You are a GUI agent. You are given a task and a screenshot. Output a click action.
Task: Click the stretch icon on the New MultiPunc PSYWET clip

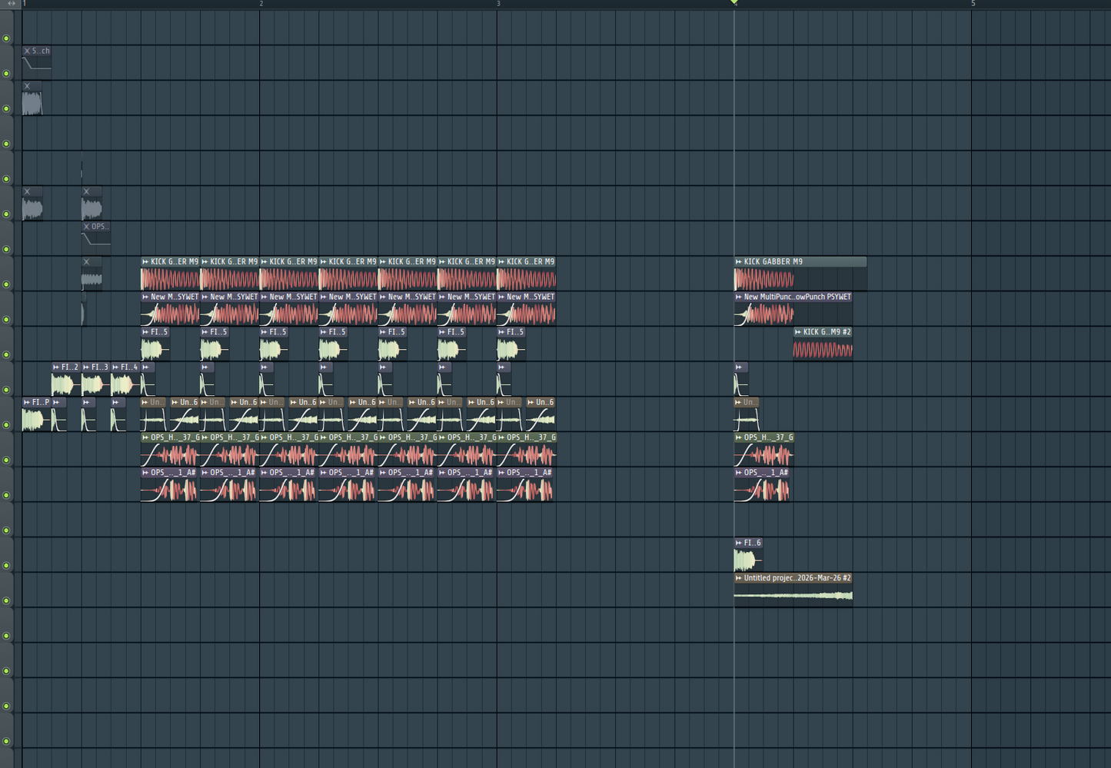pos(737,297)
